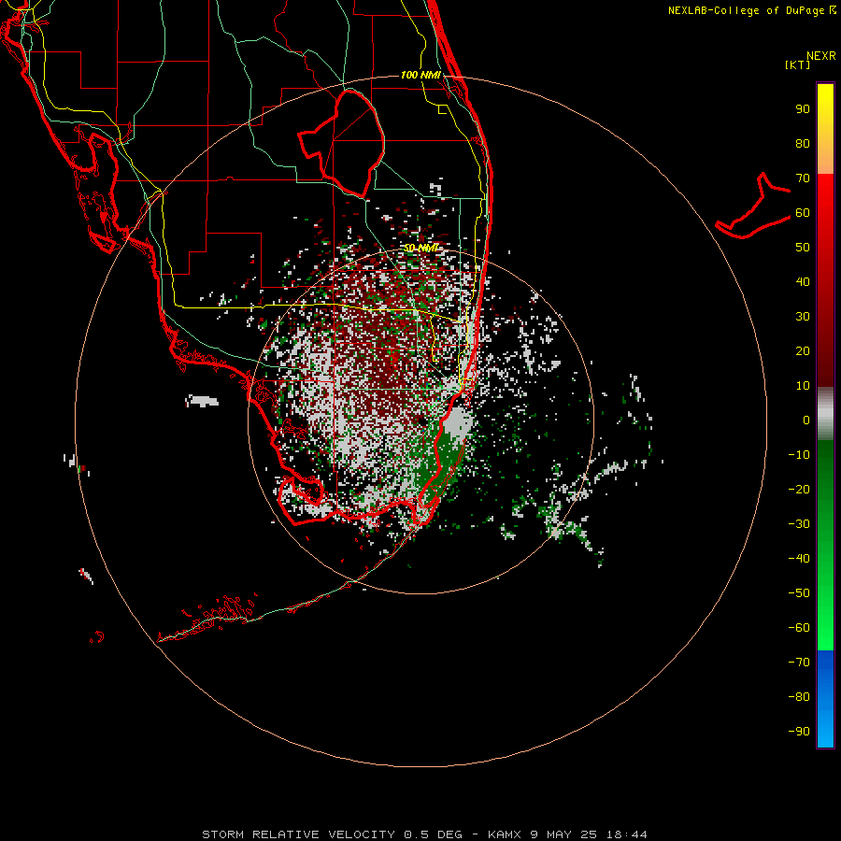Click the -30 value on velocity scale
Image resolution: width=841 pixels, height=841 pixels.
pos(799,524)
